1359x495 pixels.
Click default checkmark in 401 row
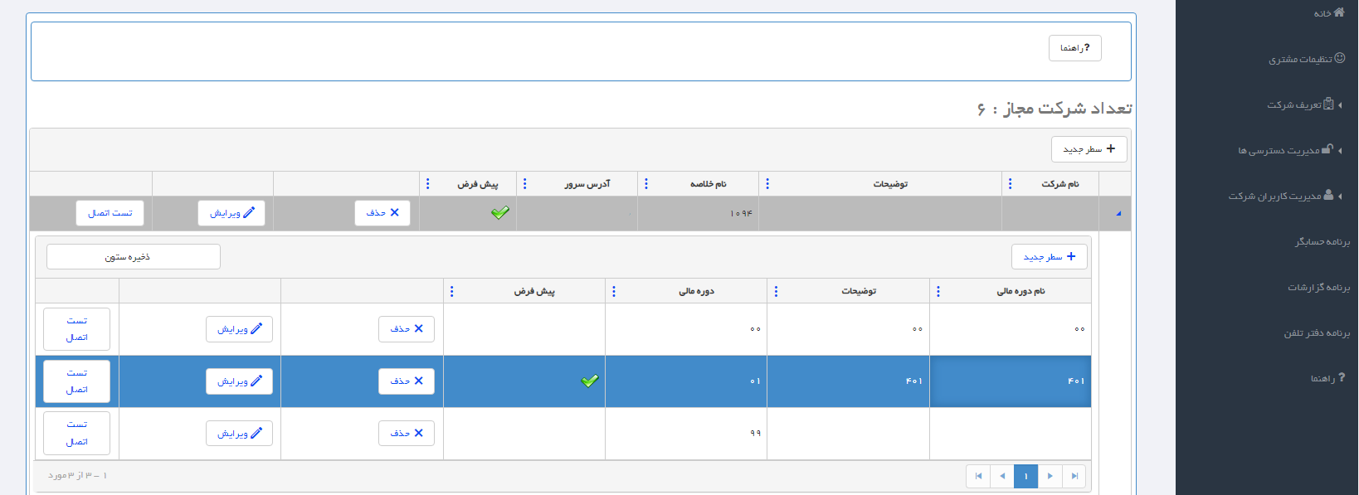click(x=590, y=381)
